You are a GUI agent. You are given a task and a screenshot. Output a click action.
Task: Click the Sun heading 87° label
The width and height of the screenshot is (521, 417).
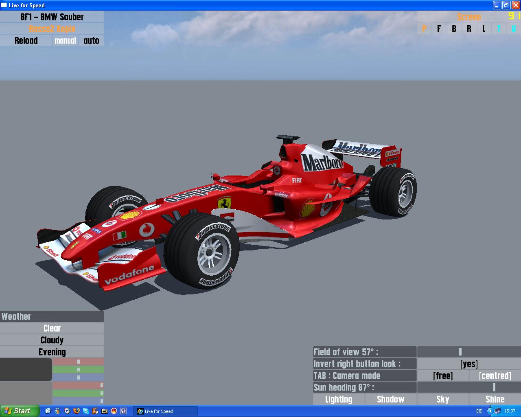[365, 387]
